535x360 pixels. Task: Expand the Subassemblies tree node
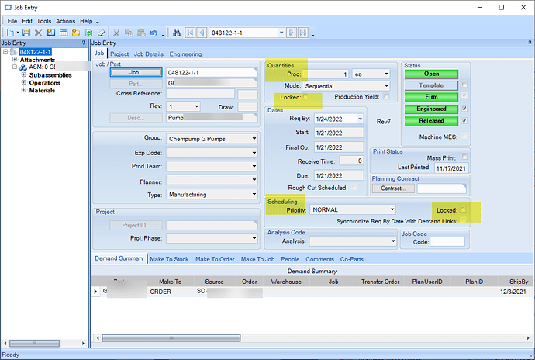click(x=23, y=74)
